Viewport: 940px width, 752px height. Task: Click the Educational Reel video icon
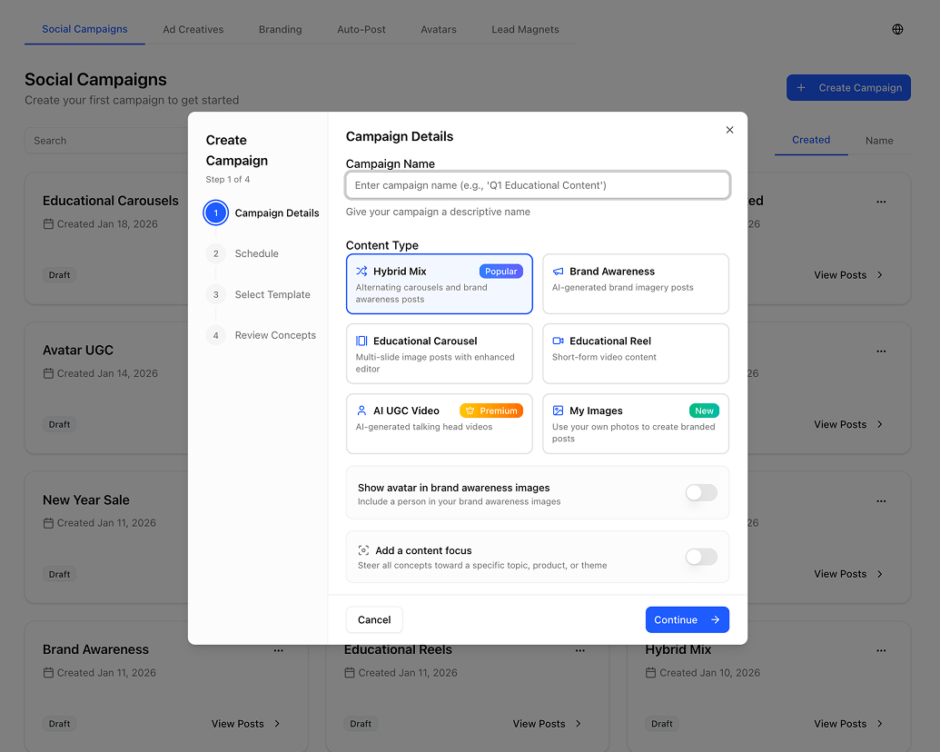tap(559, 341)
